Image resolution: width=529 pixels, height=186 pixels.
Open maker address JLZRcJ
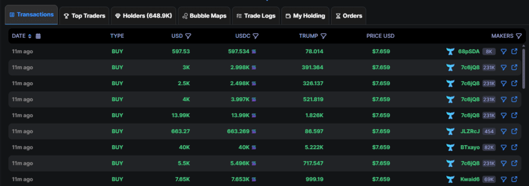[470, 131]
